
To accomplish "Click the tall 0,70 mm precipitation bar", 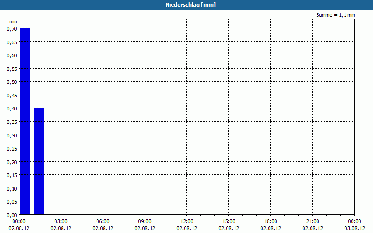I will [25, 121].
